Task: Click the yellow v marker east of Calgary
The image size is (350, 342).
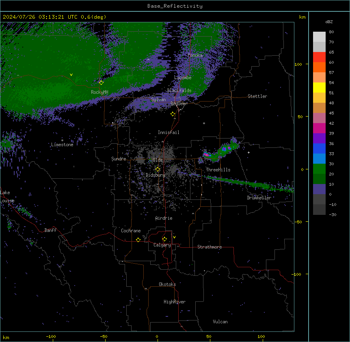Action: (174, 237)
